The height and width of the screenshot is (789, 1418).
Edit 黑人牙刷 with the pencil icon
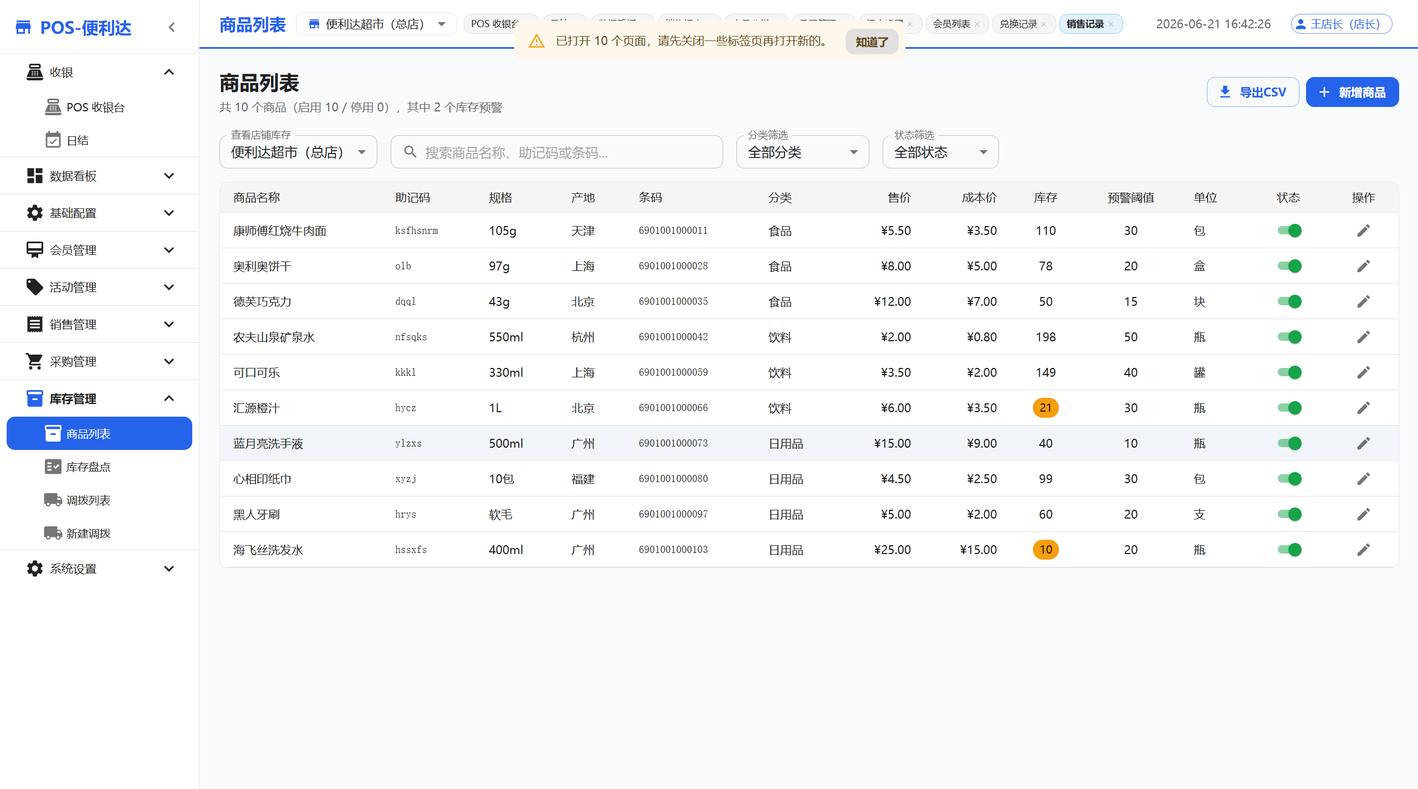tap(1364, 514)
